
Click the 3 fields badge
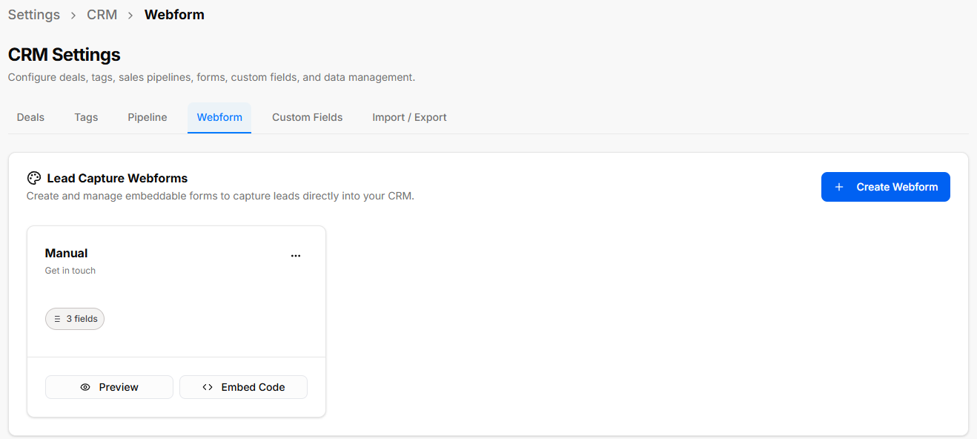pyautogui.click(x=75, y=319)
